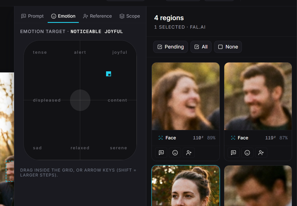The height and width of the screenshot is (206, 297).
Task: Click face-scan icon on 89% card
Action: tap(161, 138)
